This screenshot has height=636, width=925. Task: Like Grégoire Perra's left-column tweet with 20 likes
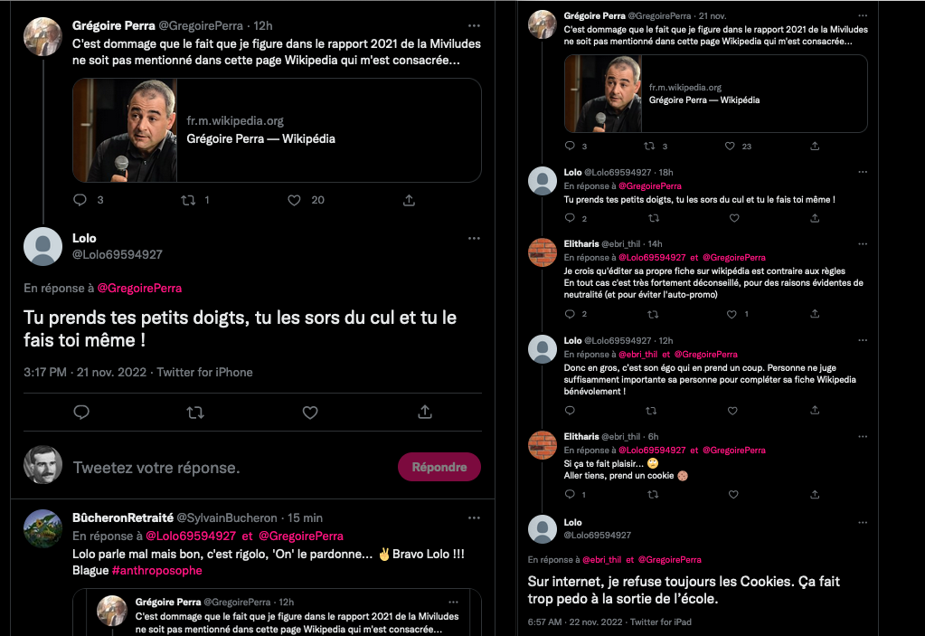click(294, 200)
